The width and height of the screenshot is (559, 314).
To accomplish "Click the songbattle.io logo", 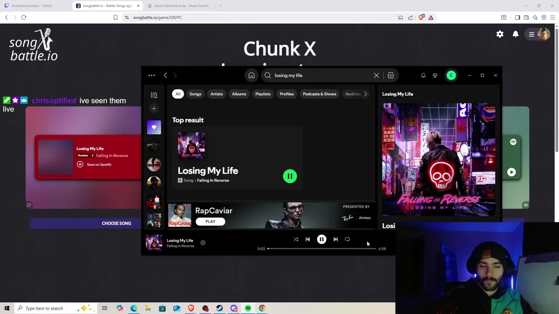I will 34,45.
